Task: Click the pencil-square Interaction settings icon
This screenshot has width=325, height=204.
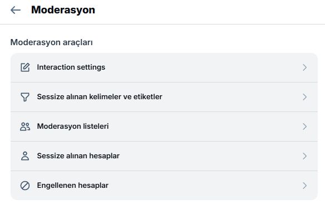Action: (25, 67)
